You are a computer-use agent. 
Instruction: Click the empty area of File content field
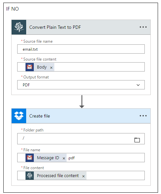115,175
